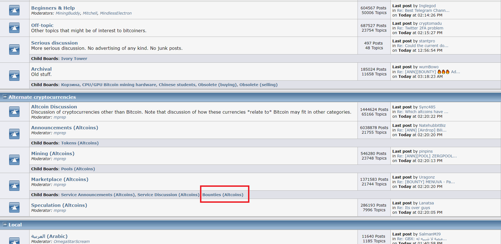Open 'Re: Could the current do...' post

coord(423,46)
